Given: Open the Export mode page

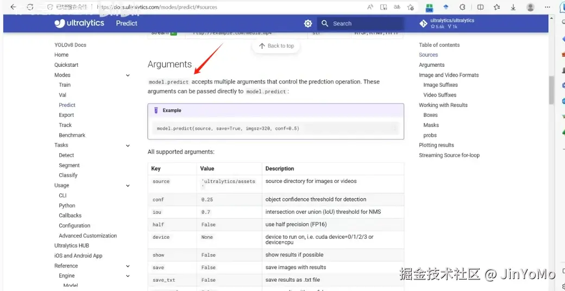Looking at the screenshot, I should 66,115.
